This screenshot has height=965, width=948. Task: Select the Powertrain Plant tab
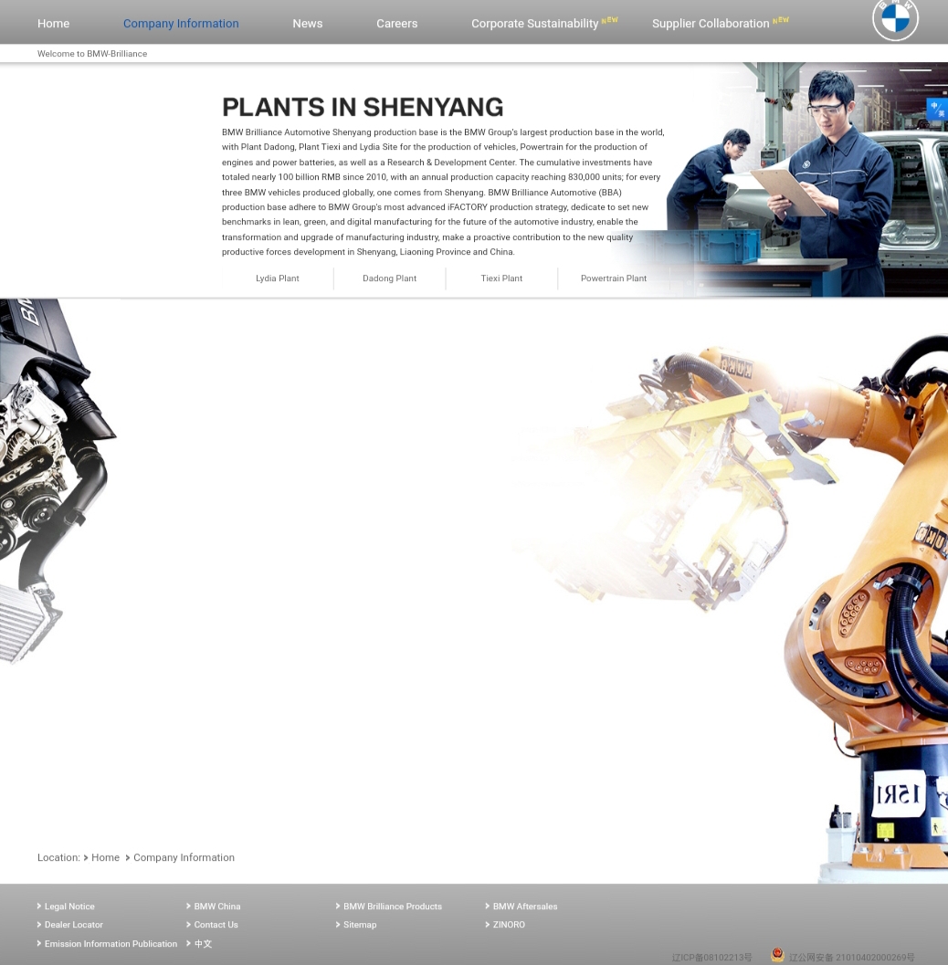coord(614,278)
